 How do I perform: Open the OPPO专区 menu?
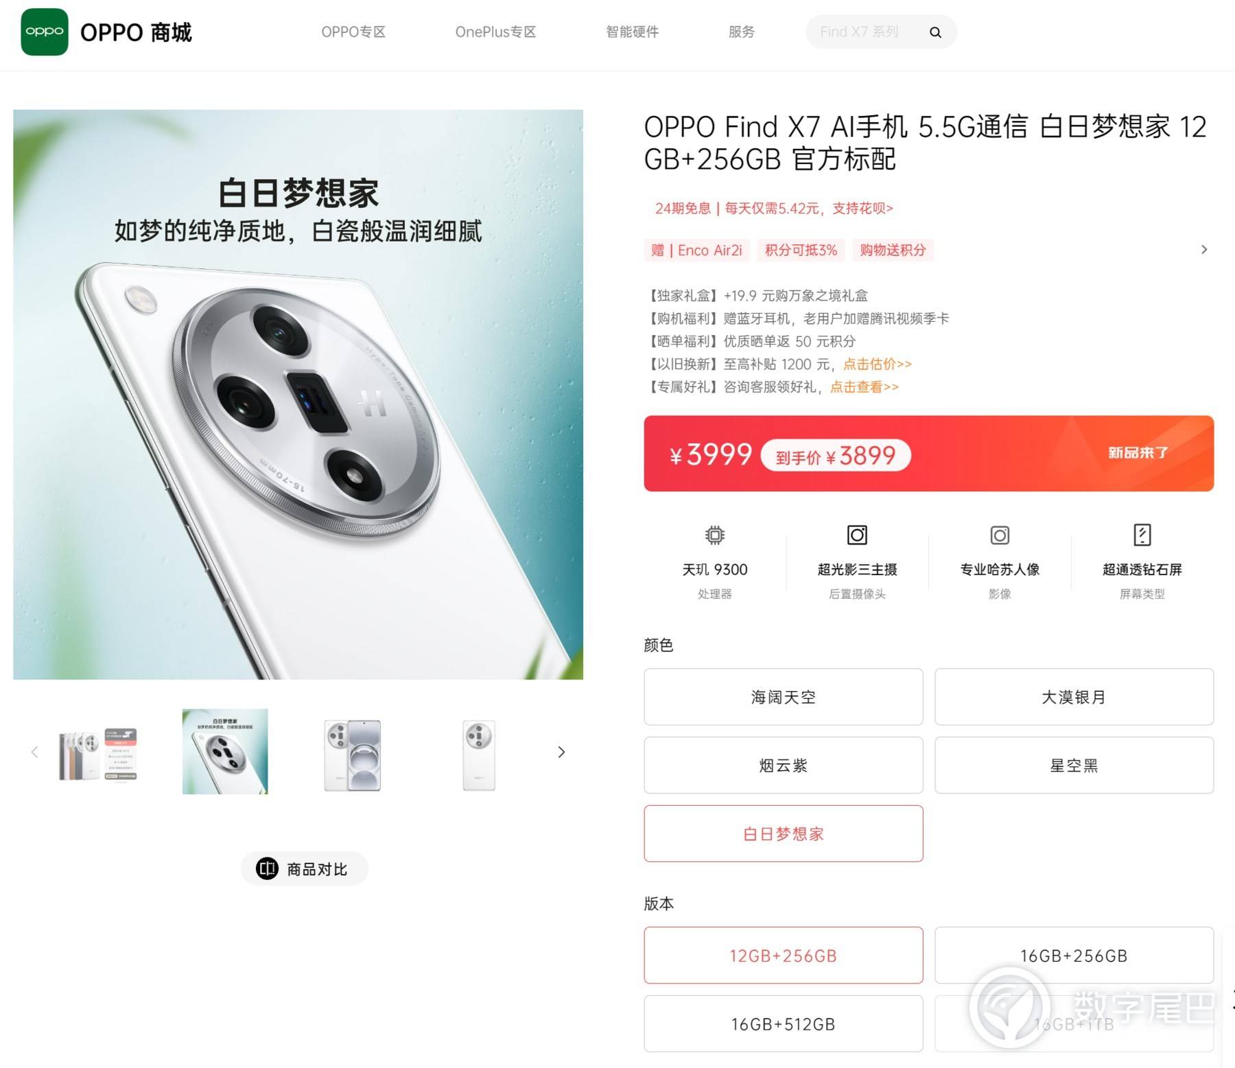[x=353, y=32]
